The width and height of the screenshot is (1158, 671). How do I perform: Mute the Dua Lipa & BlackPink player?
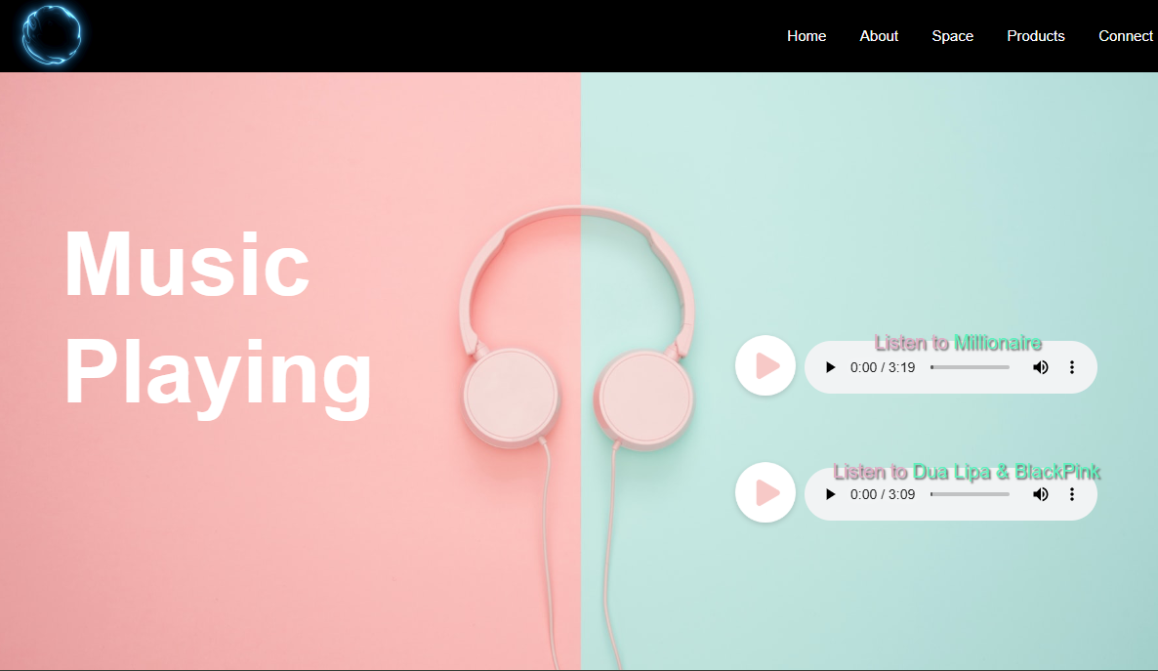(x=1041, y=494)
